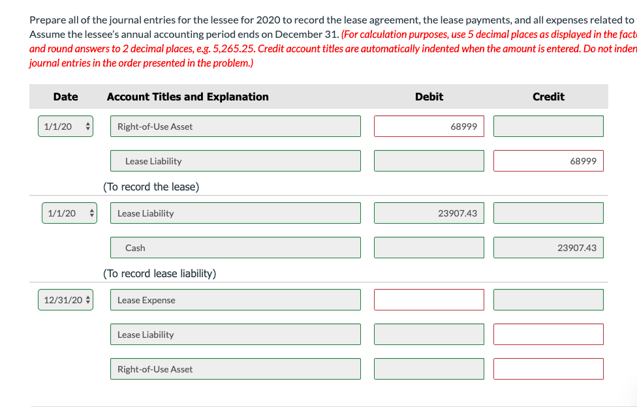Select the Lease Expense account title field

(235, 300)
